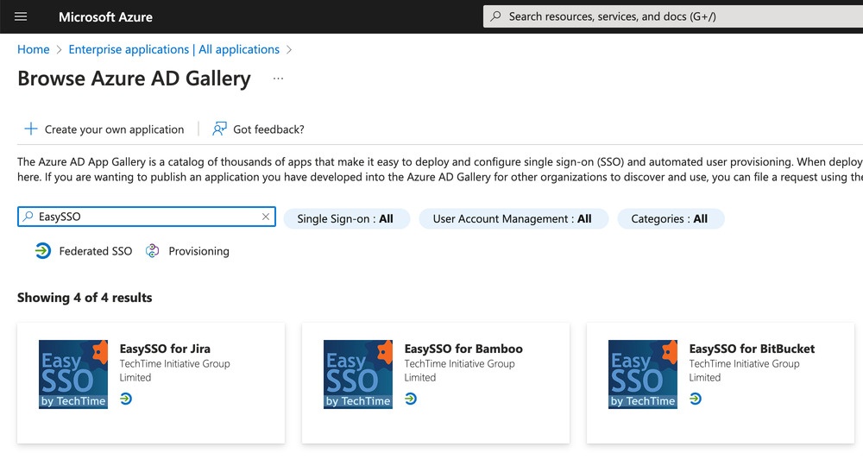863x472 pixels.
Task: Click the EasySSO gallery search box
Action: point(147,217)
